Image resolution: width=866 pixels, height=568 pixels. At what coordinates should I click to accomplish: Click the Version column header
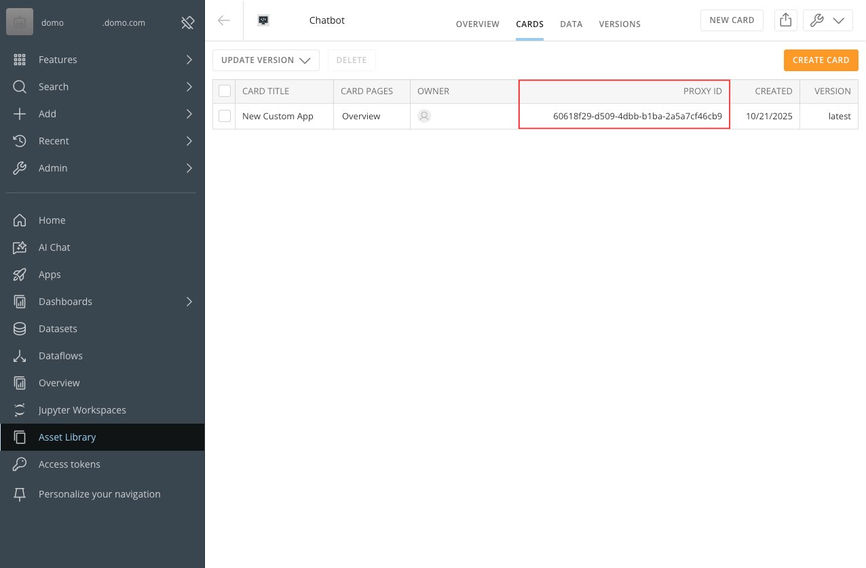coord(829,91)
